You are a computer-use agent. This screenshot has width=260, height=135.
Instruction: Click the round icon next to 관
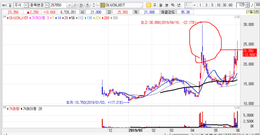87,5
